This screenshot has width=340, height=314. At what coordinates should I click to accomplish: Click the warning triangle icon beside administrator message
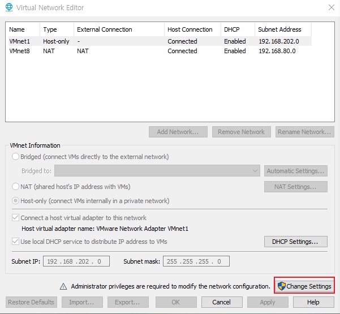tap(63, 286)
